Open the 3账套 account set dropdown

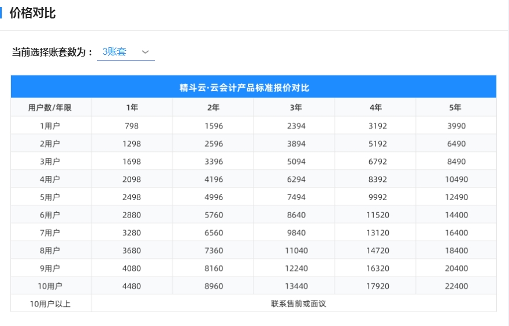click(125, 52)
